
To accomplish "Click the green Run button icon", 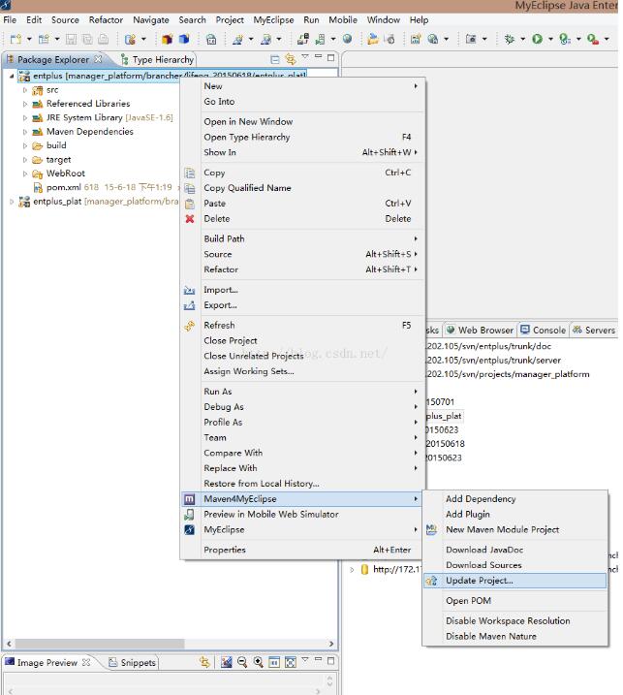I will coord(537,39).
